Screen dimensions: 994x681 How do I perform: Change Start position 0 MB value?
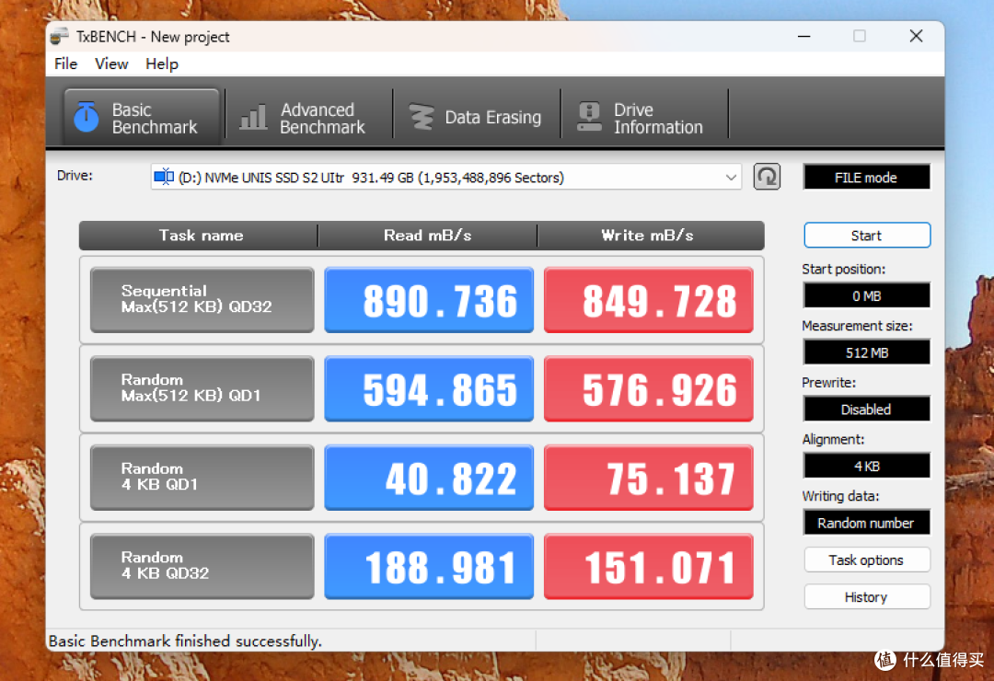coord(867,295)
